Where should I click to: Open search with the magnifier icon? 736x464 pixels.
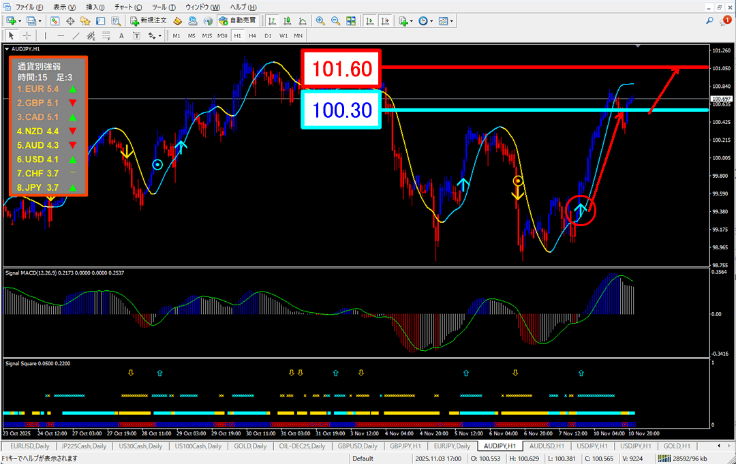click(709, 21)
